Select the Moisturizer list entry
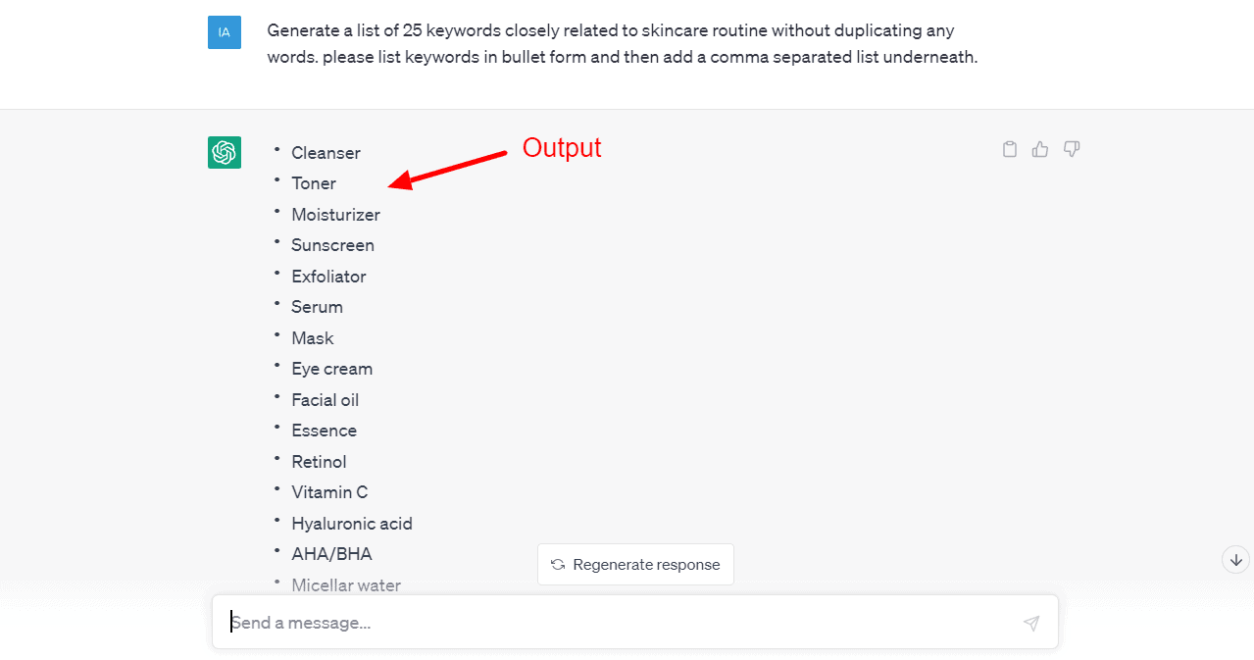 pos(335,215)
